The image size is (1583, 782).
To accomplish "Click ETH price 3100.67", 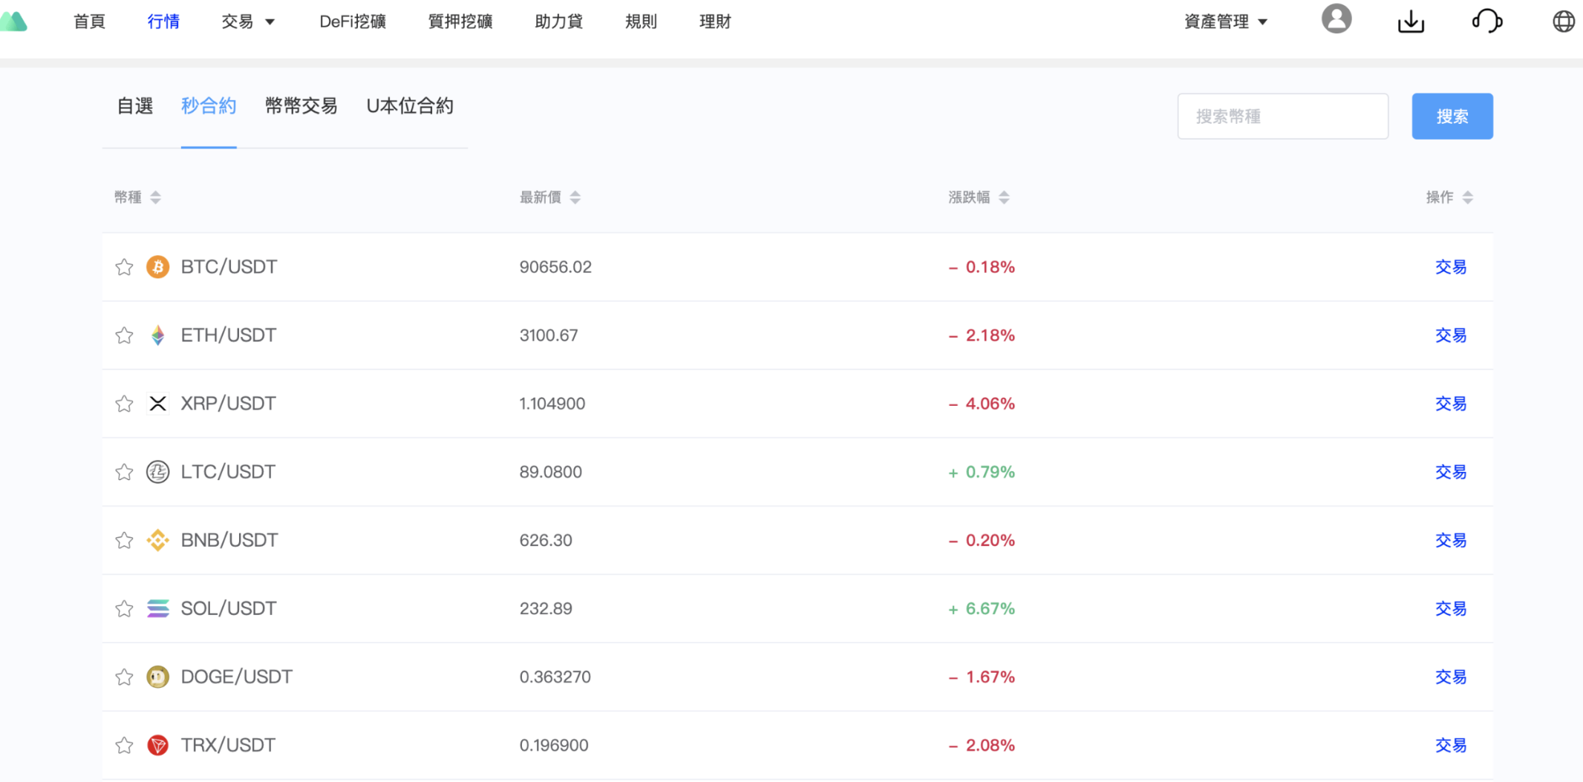I will pyautogui.click(x=549, y=335).
